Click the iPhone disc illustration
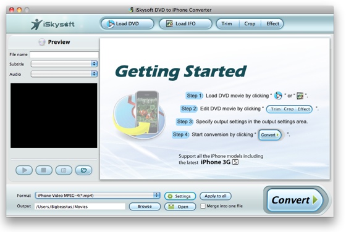This screenshot has width=346, height=232. pyautogui.click(x=140, y=115)
